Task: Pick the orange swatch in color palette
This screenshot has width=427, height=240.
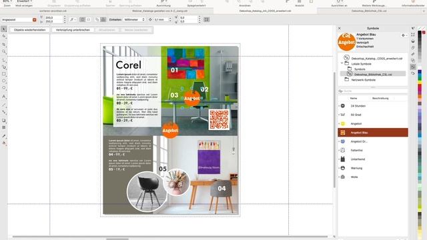Action: pyautogui.click(x=420, y=96)
